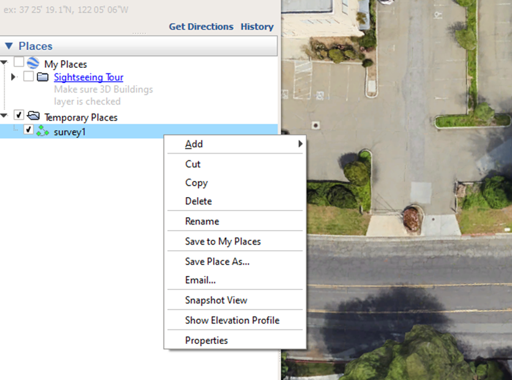Screen dimensions: 512x380
Task: Choose Cut from the context menu
Action: point(235,164)
